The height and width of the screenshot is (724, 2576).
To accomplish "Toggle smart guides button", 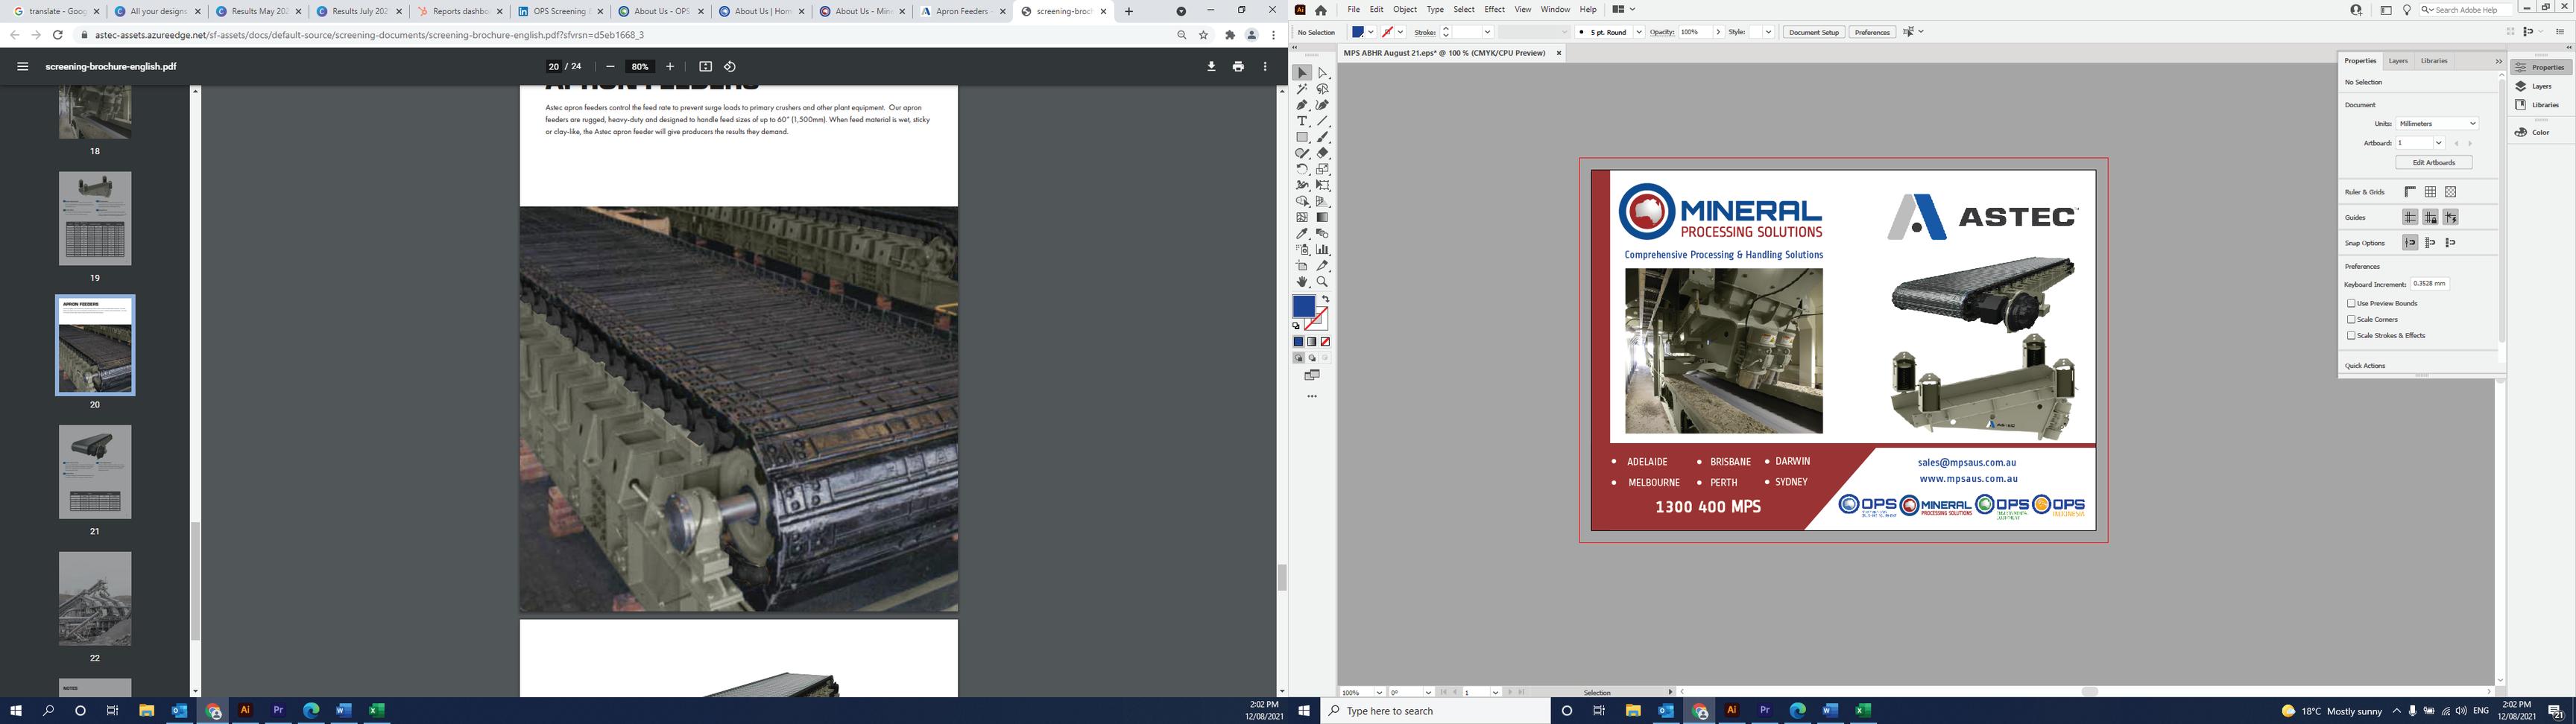I will (x=2450, y=217).
